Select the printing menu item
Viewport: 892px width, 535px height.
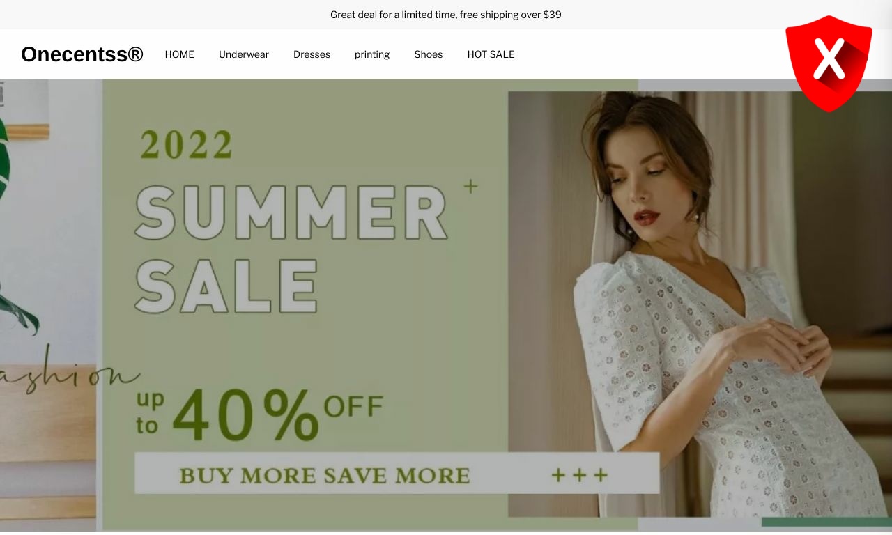click(372, 54)
